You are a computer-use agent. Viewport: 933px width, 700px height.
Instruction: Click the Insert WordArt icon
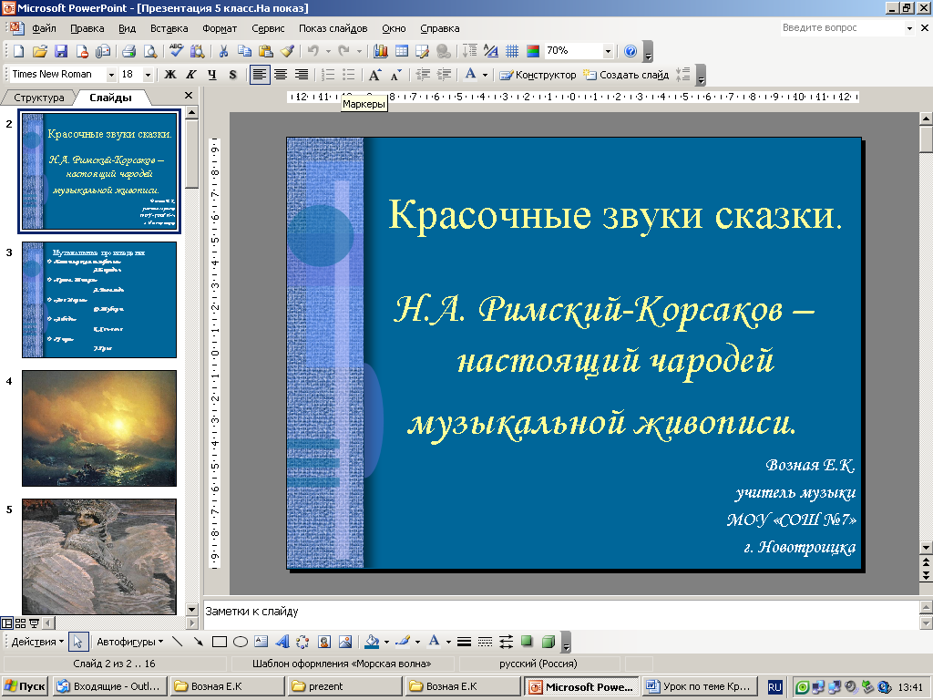pos(282,642)
